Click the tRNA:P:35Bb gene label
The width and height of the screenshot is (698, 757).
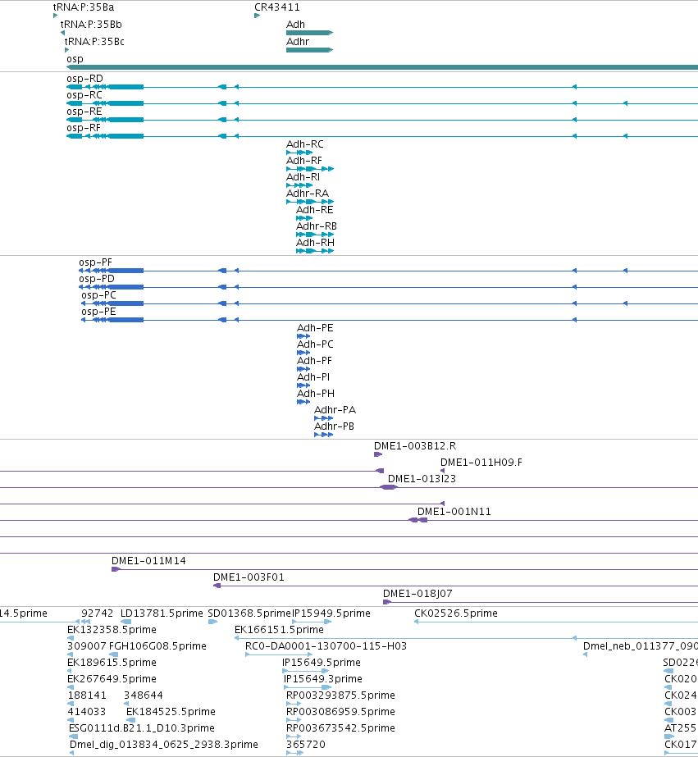91,25
